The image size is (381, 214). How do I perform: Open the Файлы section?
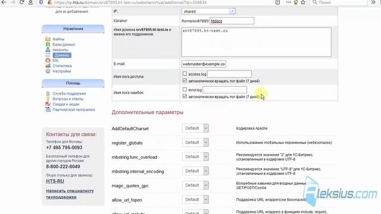pos(58,39)
